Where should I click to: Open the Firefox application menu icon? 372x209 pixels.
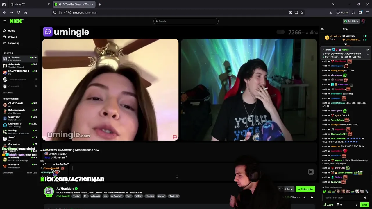click(367, 12)
